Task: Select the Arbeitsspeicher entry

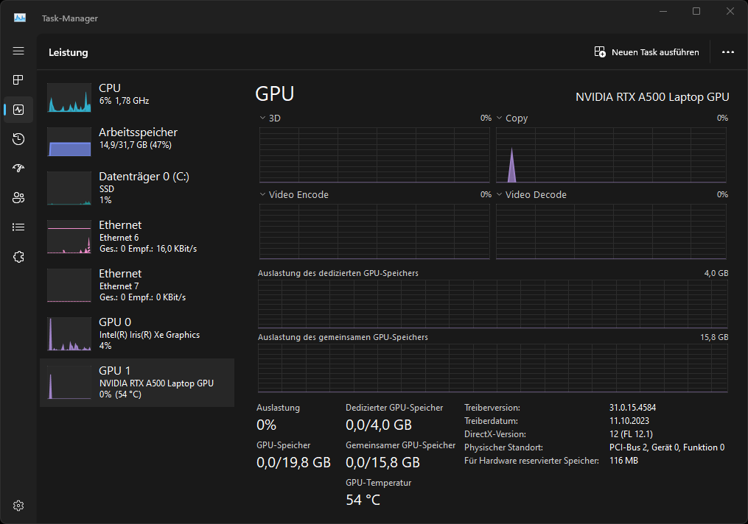Action: click(137, 141)
